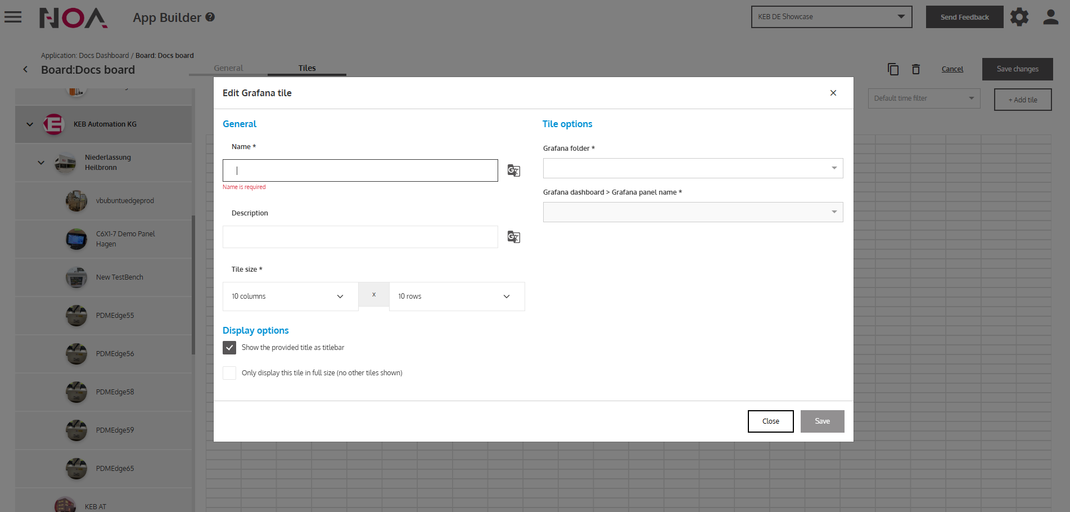Click the App Builder help icon
1070x512 pixels.
click(x=210, y=17)
